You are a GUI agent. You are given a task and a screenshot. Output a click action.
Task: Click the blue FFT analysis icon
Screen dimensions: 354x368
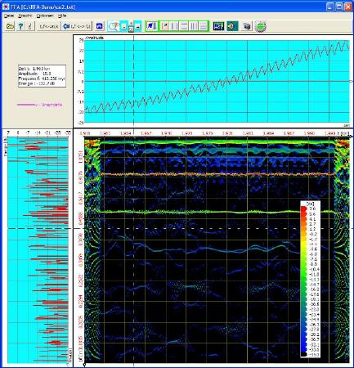point(218,26)
